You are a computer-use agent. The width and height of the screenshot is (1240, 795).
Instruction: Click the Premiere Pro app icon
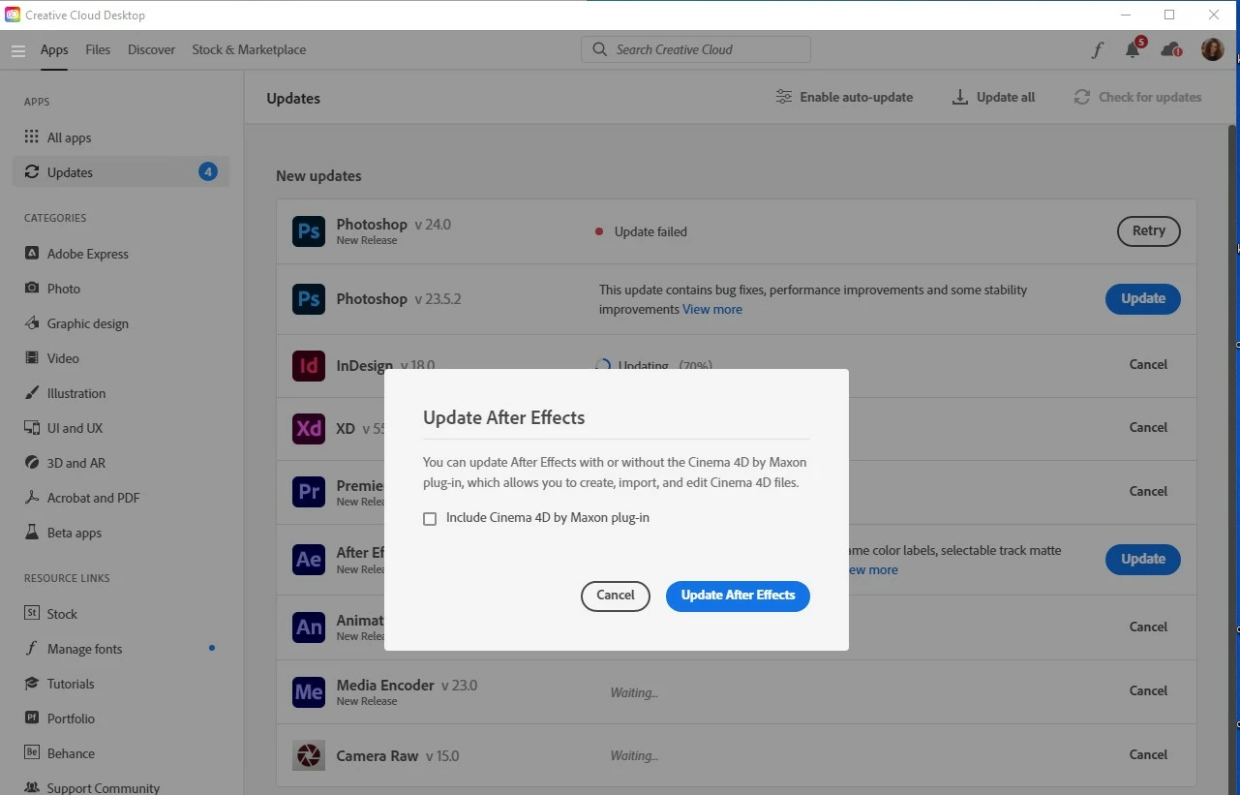point(309,492)
